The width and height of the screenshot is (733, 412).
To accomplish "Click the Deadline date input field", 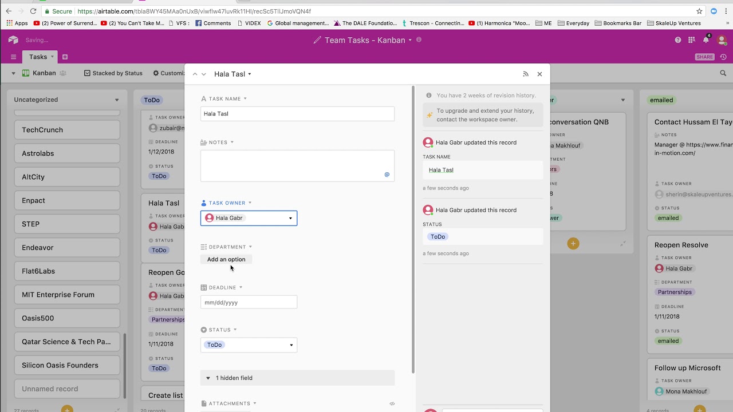I will click(x=249, y=302).
